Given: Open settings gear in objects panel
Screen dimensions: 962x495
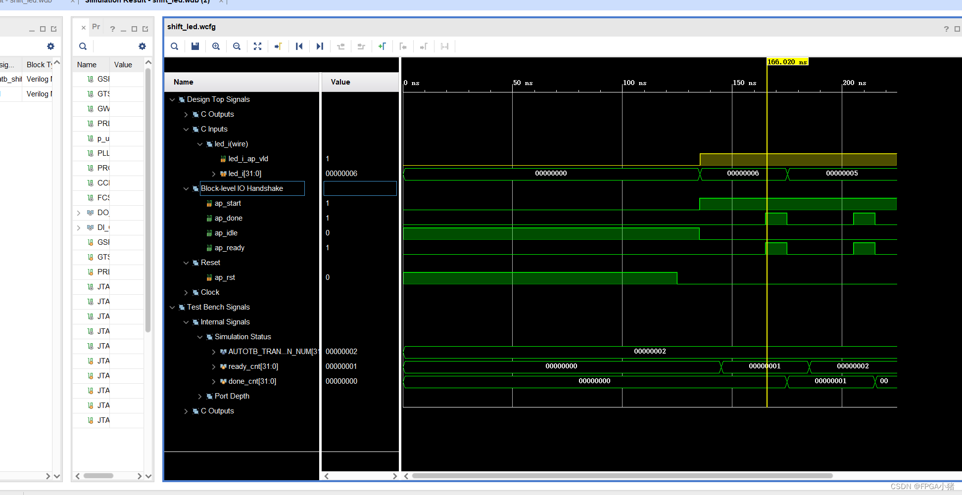Looking at the screenshot, I should point(143,46).
